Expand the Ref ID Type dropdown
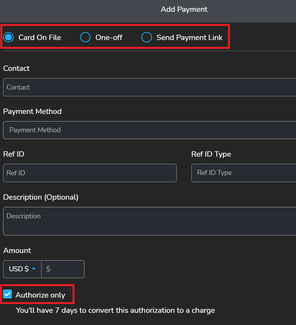296x325 pixels. coord(243,173)
